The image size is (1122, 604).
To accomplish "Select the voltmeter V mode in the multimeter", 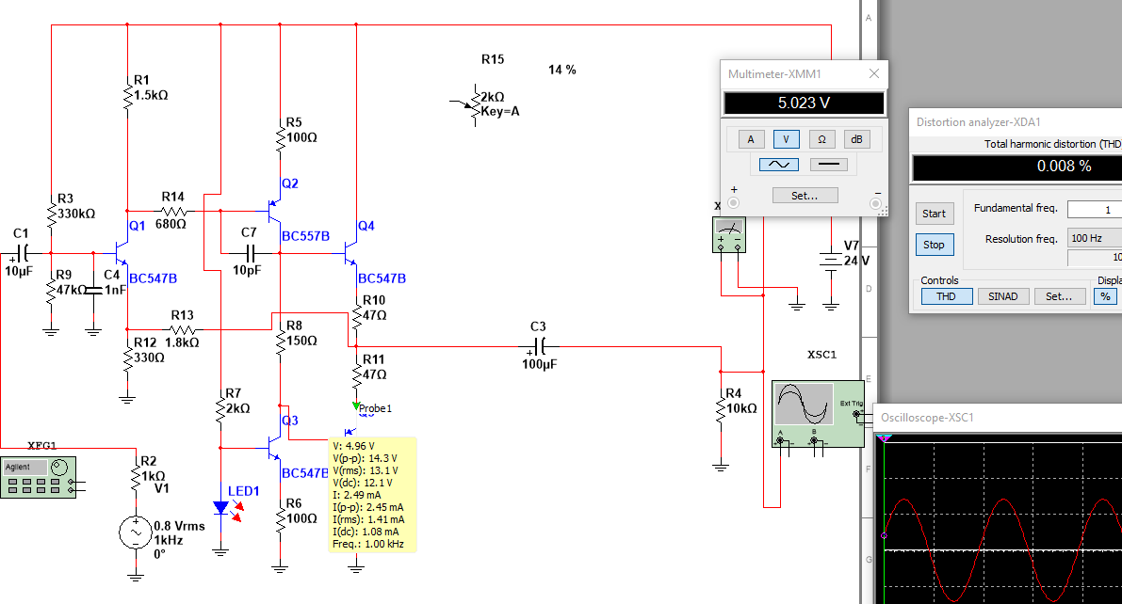I will [x=786, y=139].
